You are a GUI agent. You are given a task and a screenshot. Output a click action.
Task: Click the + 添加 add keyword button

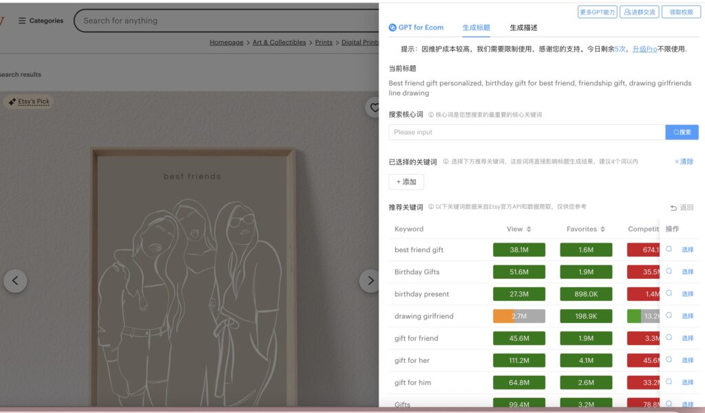coord(406,182)
